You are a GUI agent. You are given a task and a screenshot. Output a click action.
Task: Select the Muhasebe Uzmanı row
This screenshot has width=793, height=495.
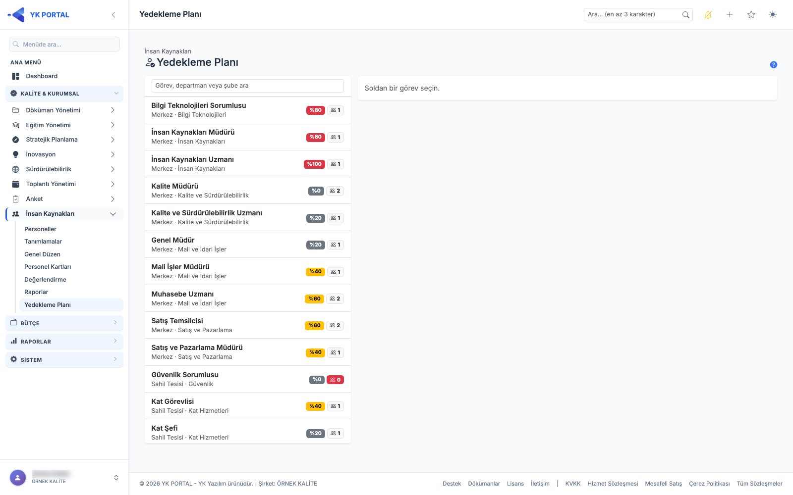coord(248,298)
